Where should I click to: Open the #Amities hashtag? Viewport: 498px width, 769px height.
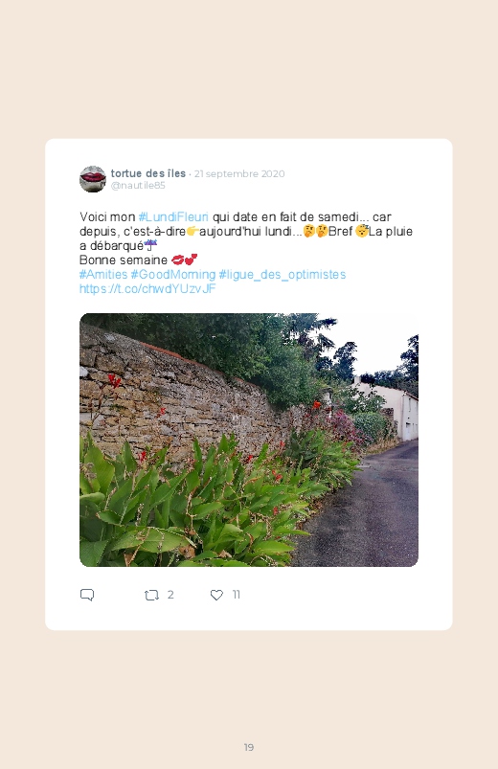[103, 274]
